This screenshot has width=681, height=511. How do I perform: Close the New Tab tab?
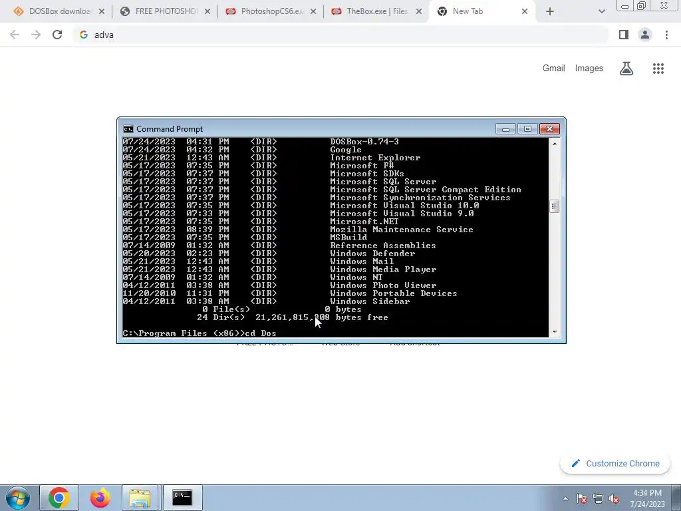point(525,12)
